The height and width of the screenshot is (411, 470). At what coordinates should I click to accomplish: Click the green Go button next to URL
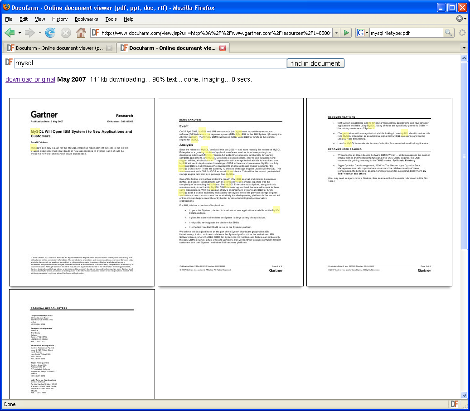point(346,33)
